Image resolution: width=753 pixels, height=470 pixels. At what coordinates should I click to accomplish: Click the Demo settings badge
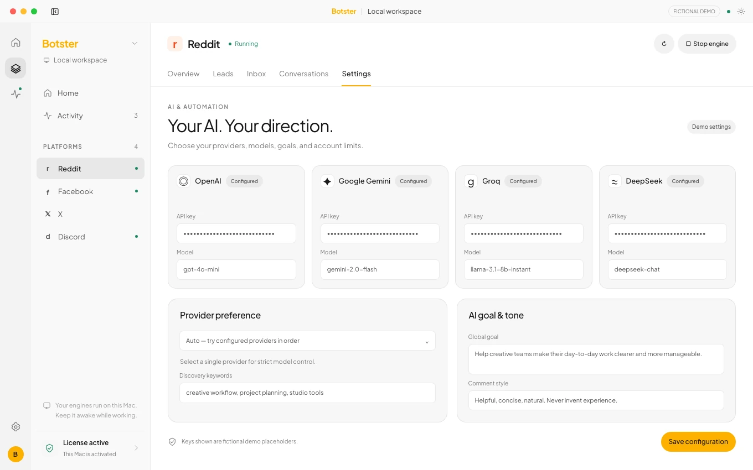click(x=711, y=127)
